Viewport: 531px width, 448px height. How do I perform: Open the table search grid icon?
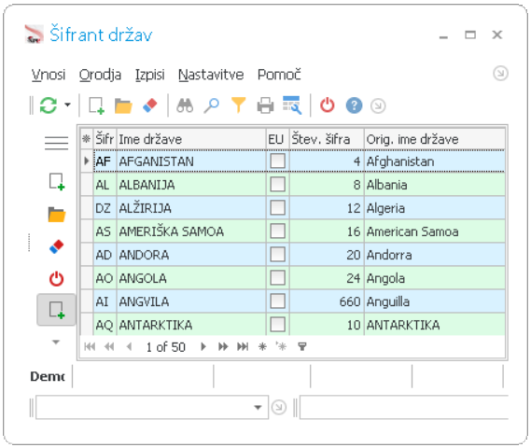coord(292,105)
